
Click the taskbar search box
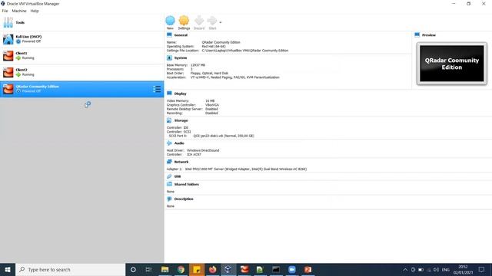pos(70,269)
